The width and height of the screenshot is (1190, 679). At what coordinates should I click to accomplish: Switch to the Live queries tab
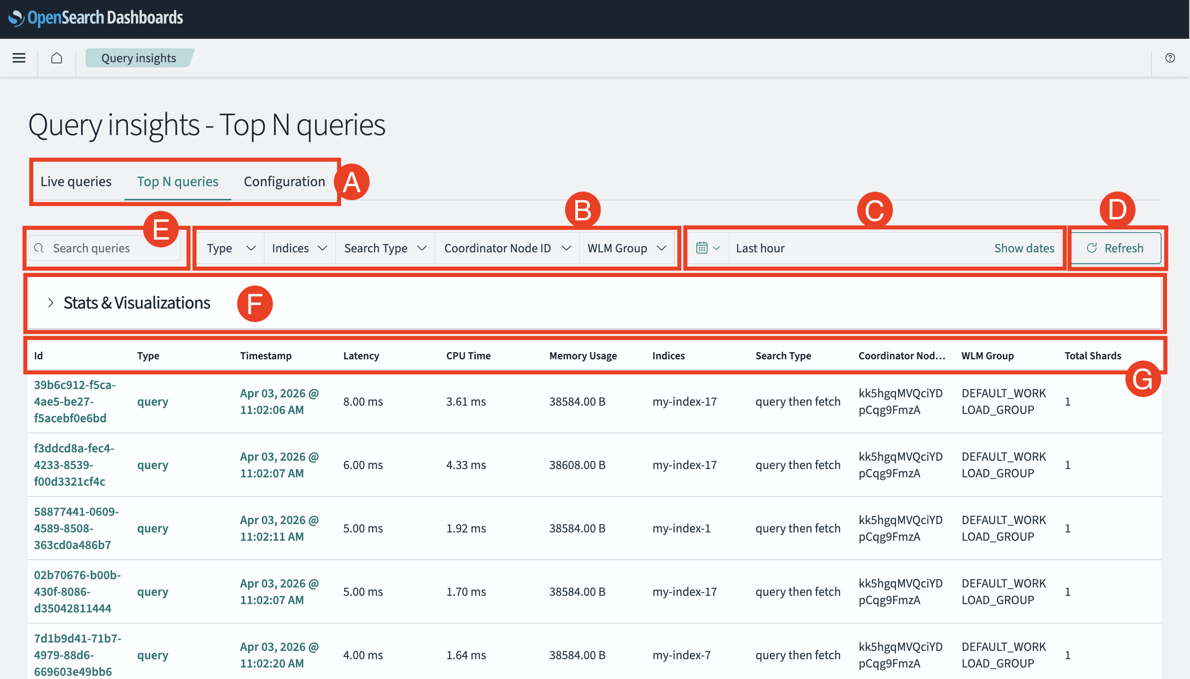pyautogui.click(x=76, y=181)
